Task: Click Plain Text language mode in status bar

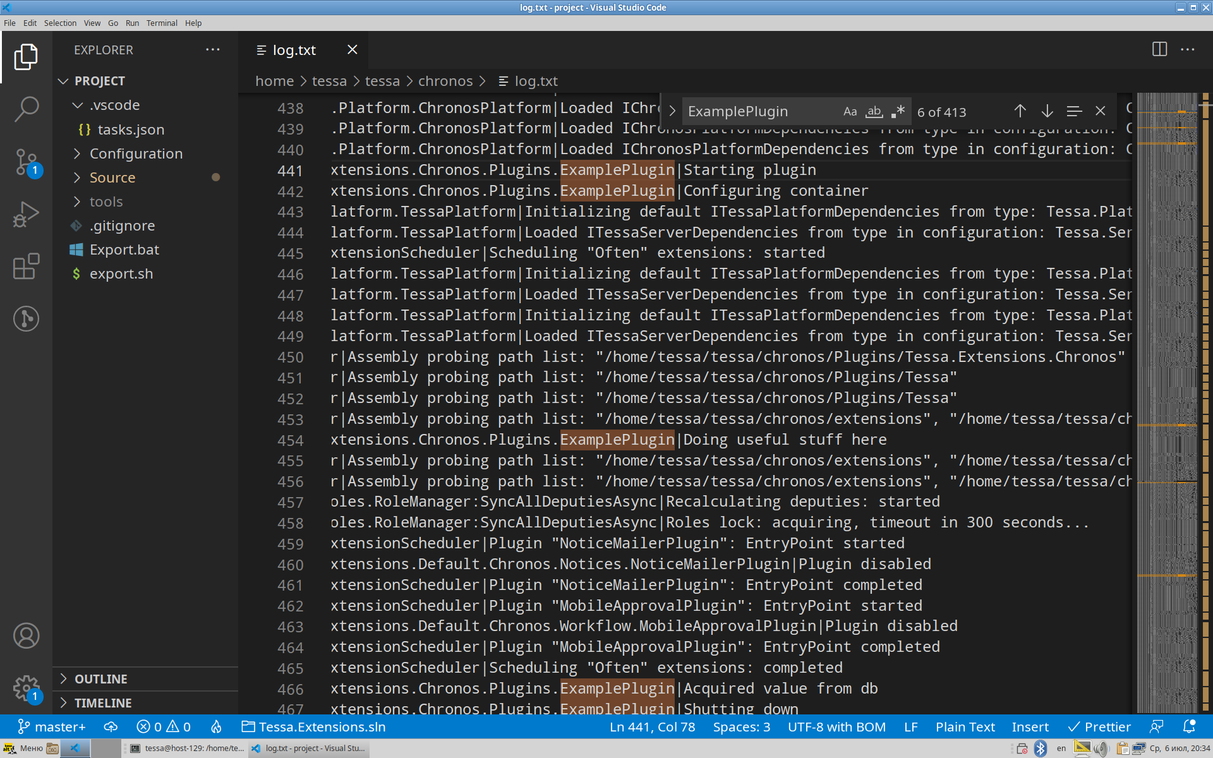Action: coord(965,727)
